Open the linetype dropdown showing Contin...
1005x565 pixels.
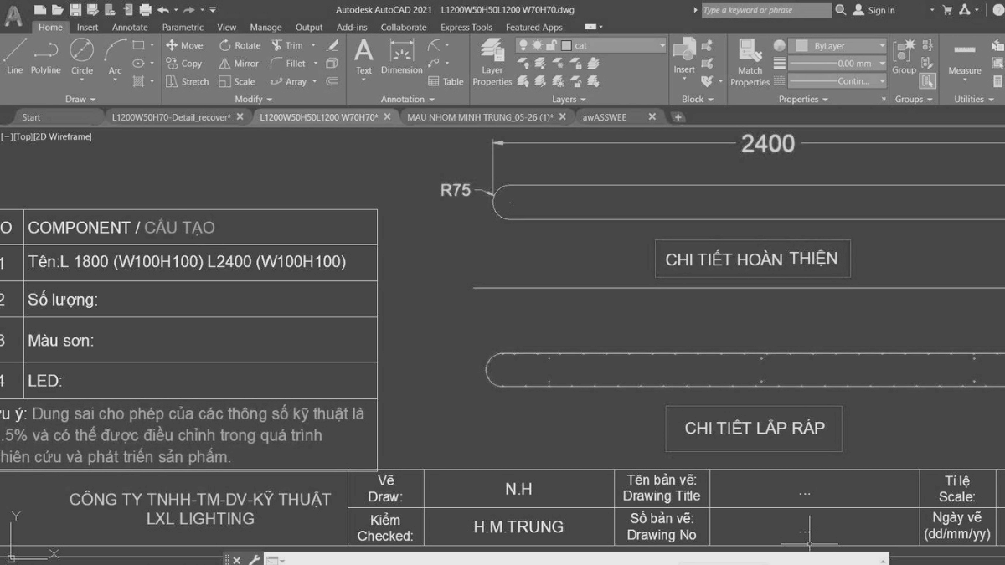838,81
